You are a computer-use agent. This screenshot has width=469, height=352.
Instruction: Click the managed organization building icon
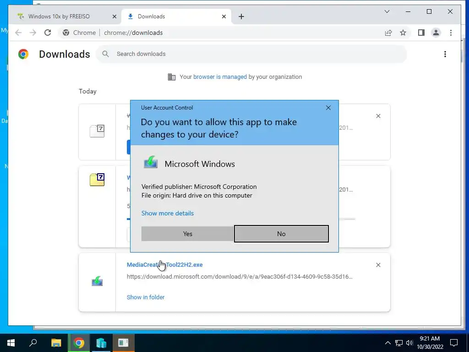(x=172, y=77)
